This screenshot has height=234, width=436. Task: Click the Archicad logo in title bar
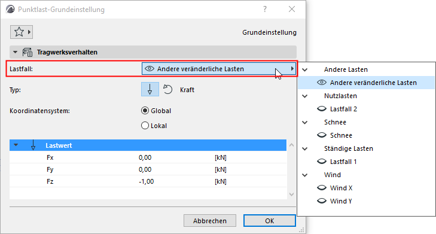point(10,9)
